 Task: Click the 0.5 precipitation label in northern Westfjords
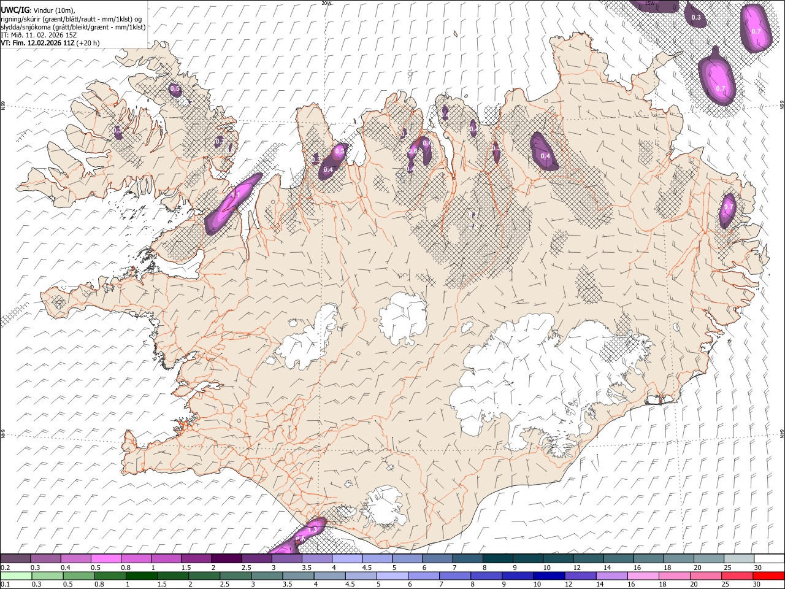click(x=175, y=89)
